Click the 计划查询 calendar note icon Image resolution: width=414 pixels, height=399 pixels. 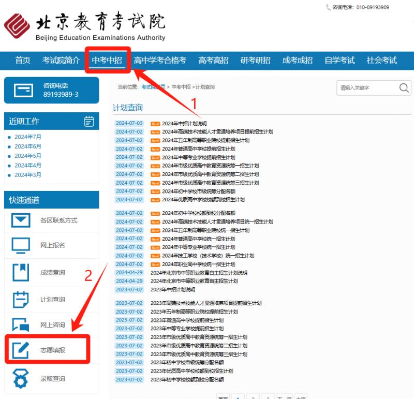(21, 300)
